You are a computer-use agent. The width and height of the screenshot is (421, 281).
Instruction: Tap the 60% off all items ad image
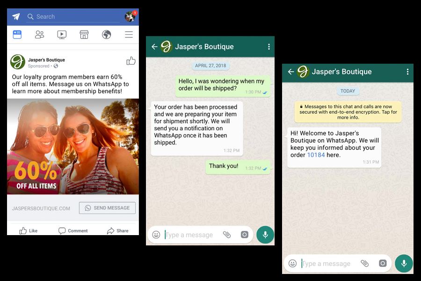coord(73,146)
